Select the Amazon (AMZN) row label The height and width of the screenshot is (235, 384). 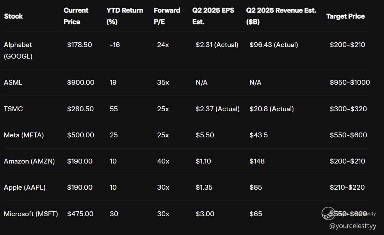click(29, 161)
